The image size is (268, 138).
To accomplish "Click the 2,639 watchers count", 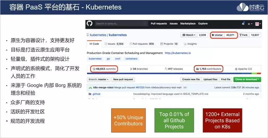I will (x=202, y=35).
